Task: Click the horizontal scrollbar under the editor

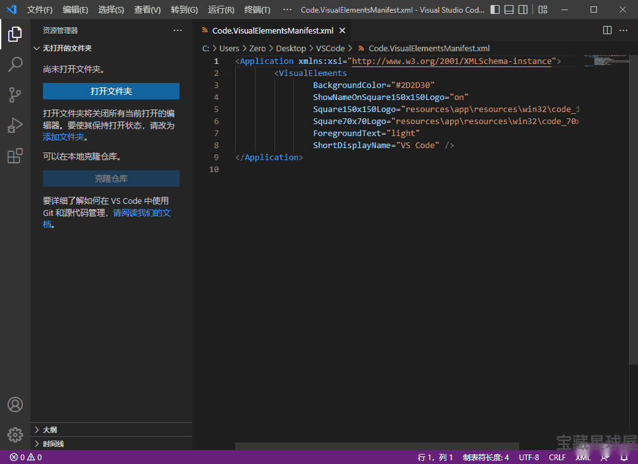Action: [x=377, y=446]
